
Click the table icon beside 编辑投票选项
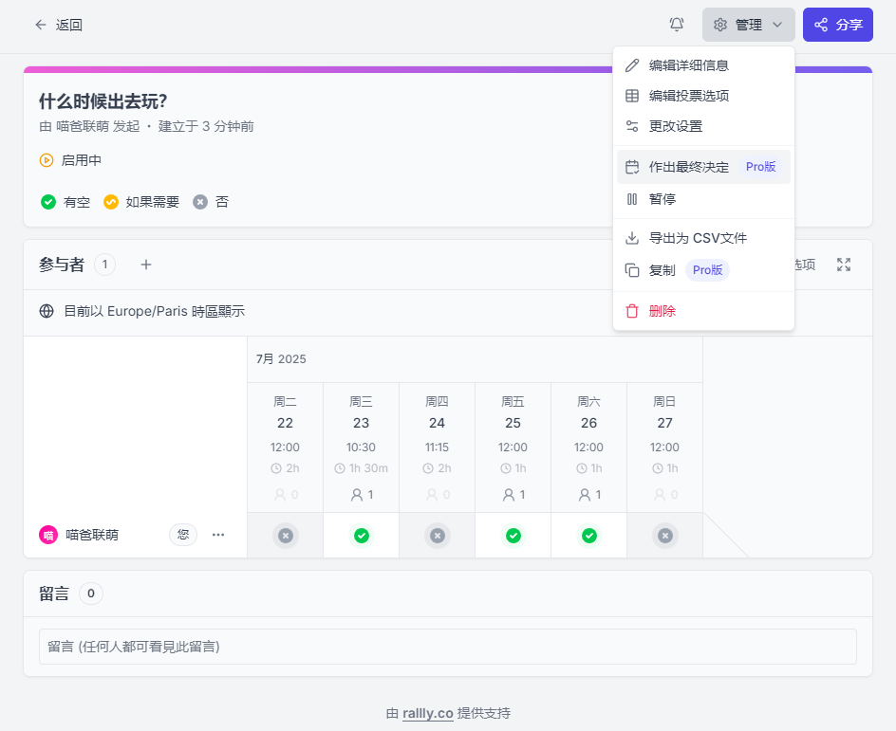(632, 96)
